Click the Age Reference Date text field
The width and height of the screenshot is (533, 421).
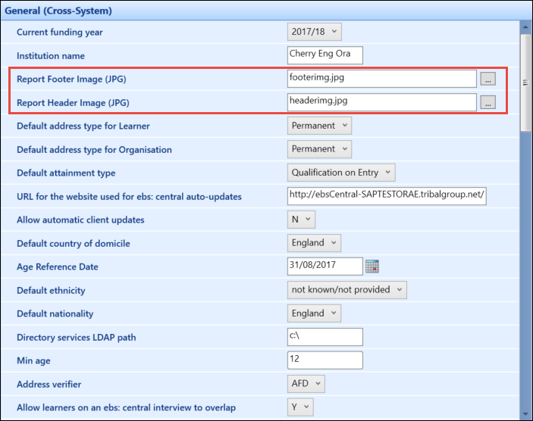tap(325, 267)
